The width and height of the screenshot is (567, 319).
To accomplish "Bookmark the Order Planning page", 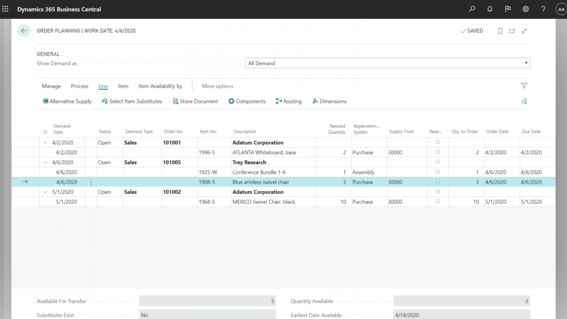I will pyautogui.click(x=500, y=31).
